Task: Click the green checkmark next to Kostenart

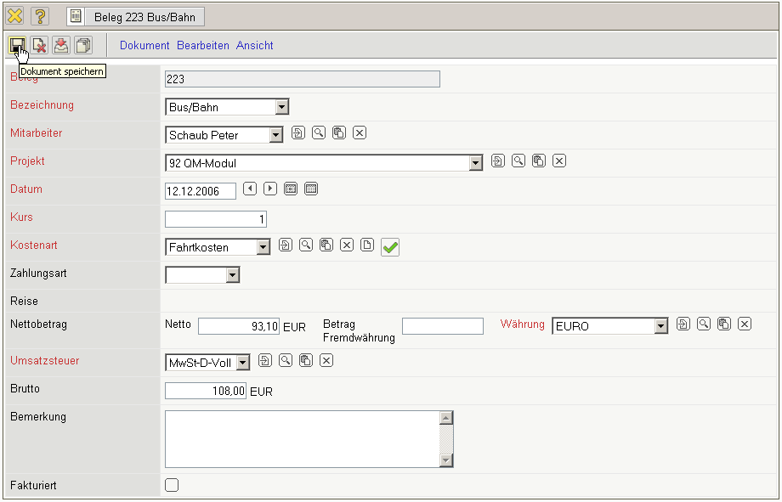Action: [x=390, y=247]
